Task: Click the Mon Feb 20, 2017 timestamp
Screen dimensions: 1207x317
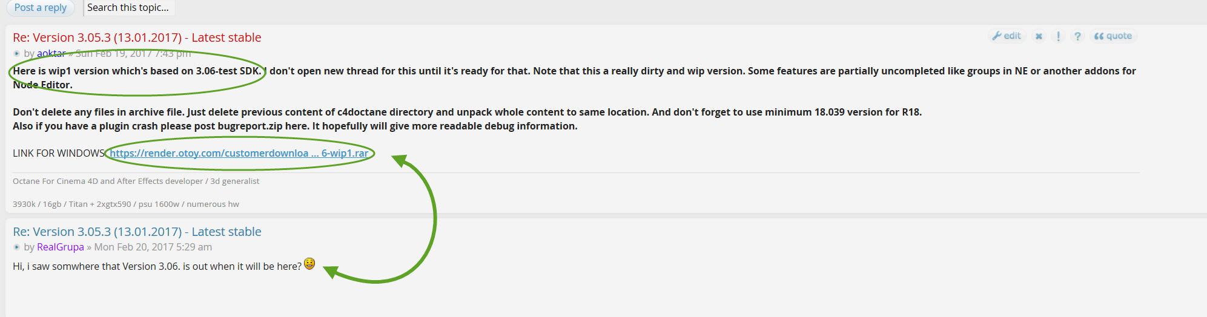Action: pos(153,247)
